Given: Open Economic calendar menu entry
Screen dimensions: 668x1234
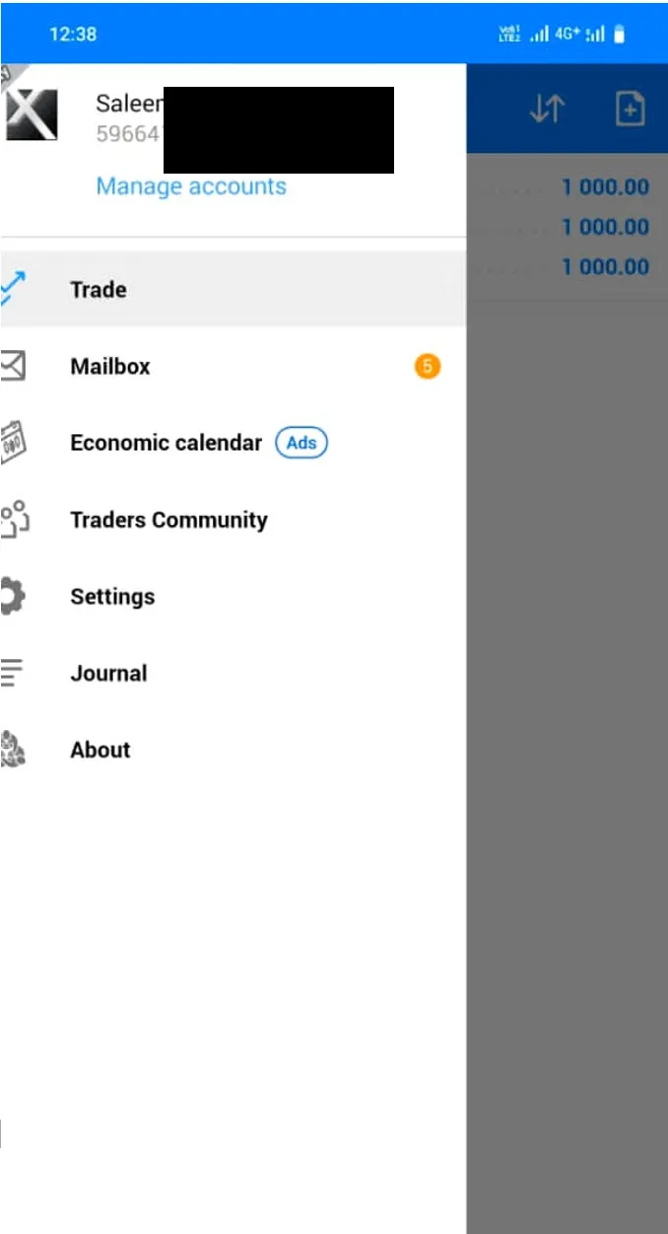Looking at the screenshot, I should tap(233, 443).
